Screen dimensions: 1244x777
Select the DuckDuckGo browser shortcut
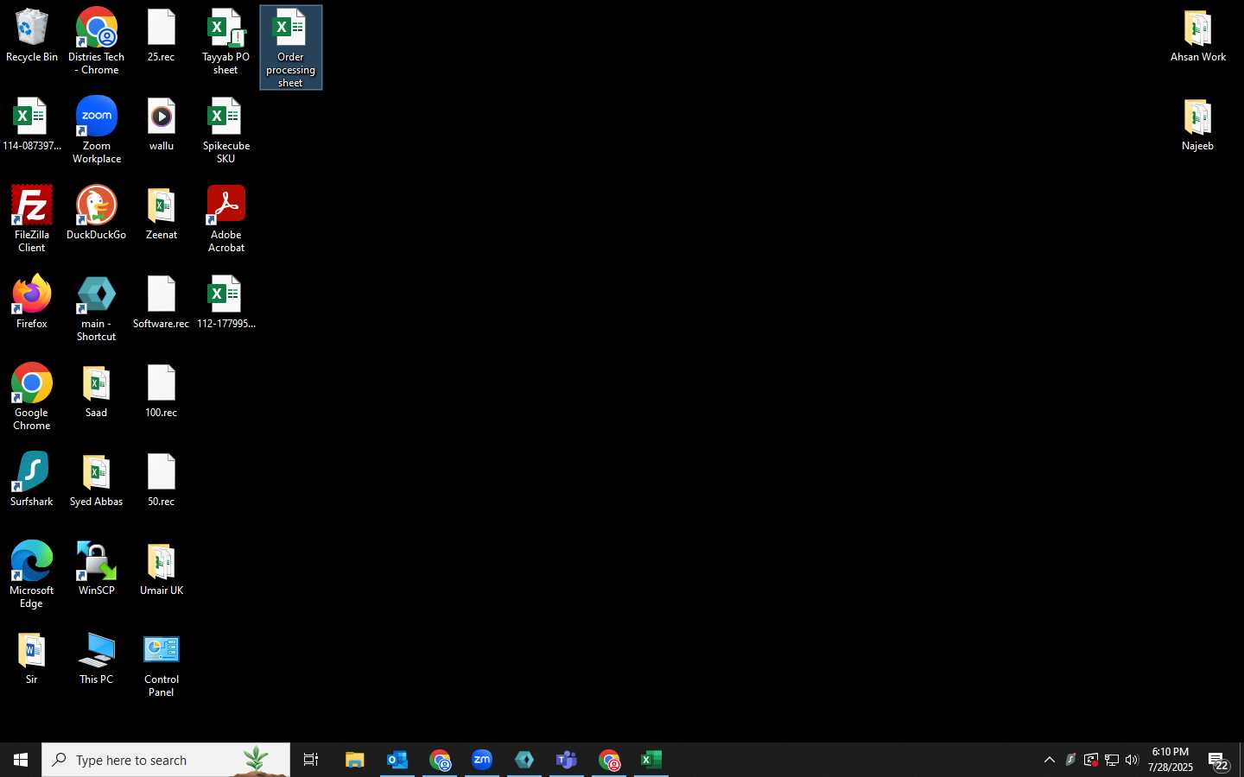click(x=97, y=213)
